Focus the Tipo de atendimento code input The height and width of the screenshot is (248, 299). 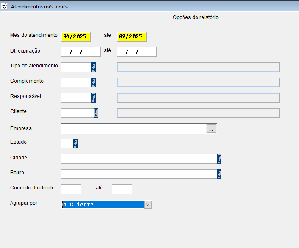(x=76, y=67)
